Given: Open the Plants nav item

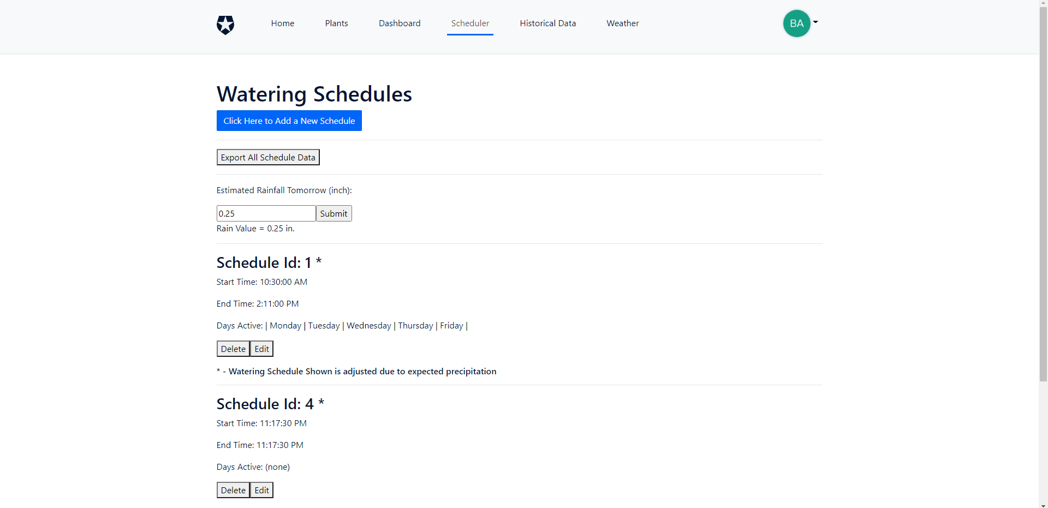Looking at the screenshot, I should point(336,23).
